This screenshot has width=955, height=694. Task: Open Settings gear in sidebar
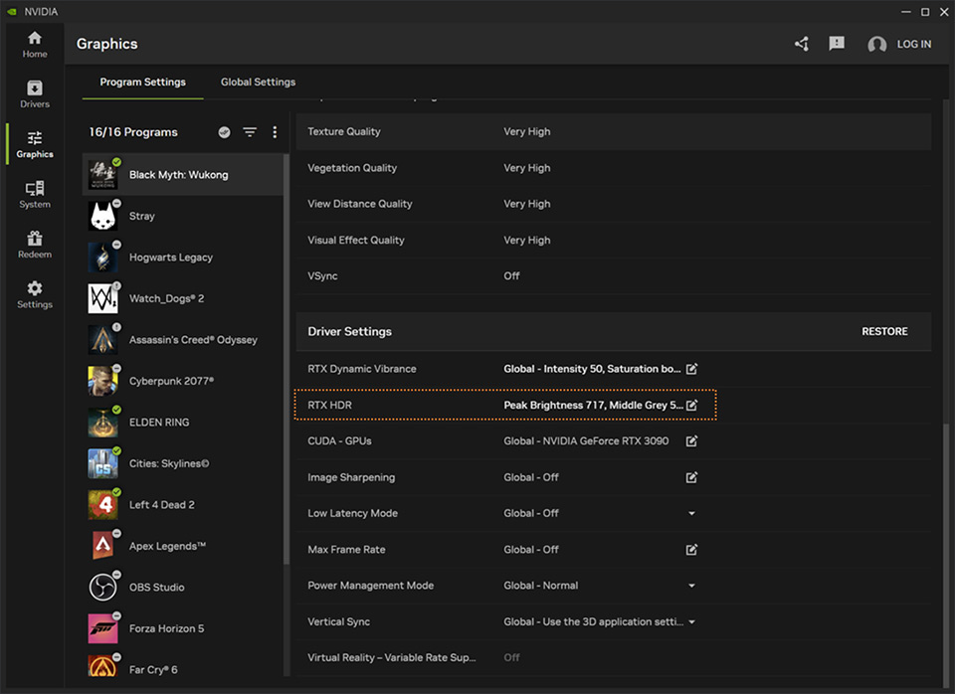tap(35, 294)
